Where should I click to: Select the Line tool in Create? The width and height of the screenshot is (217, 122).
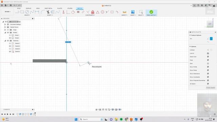[17, 12]
